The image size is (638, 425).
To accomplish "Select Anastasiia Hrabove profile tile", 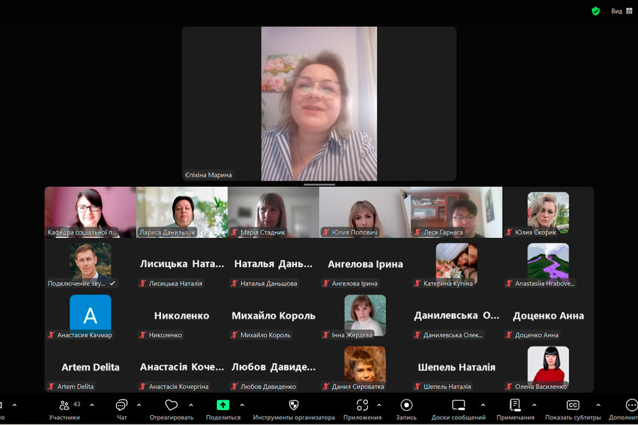I will pos(548,264).
